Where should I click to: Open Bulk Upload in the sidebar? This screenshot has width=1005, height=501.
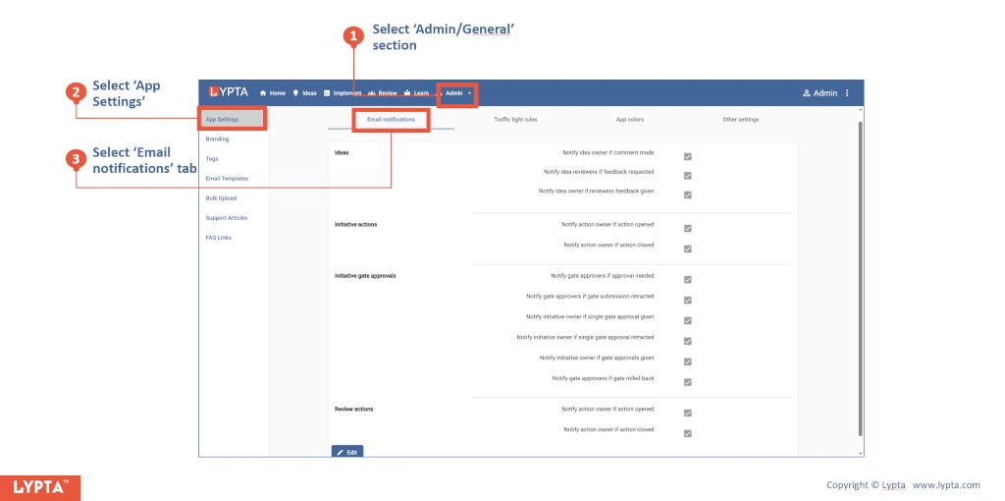tap(221, 198)
